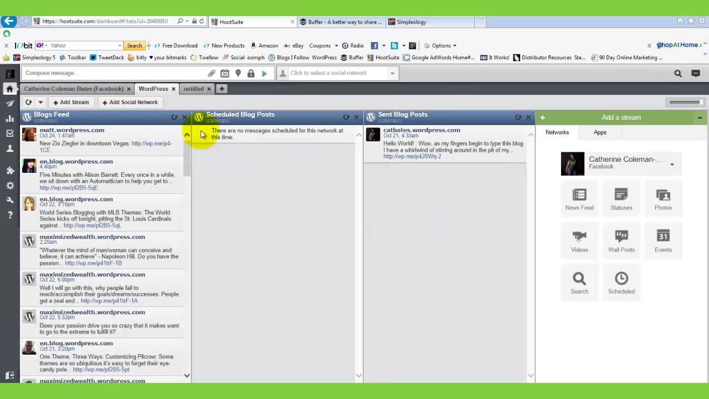
Task: Click the location pin icon in compose bar
Action: pyautogui.click(x=238, y=73)
